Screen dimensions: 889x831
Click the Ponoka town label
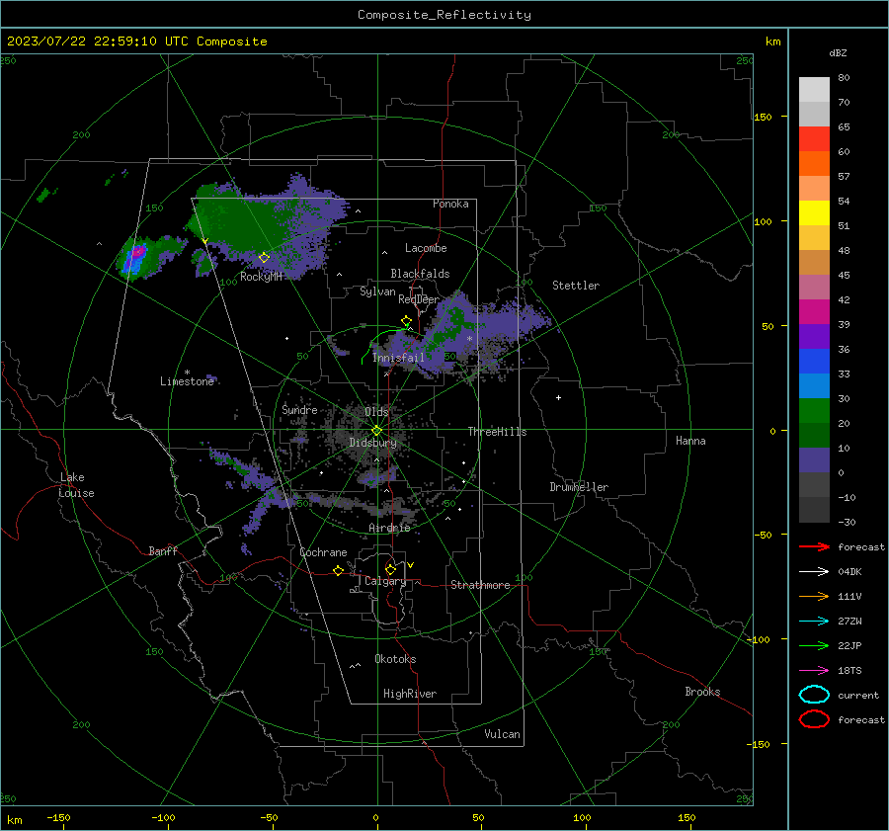[x=450, y=204]
